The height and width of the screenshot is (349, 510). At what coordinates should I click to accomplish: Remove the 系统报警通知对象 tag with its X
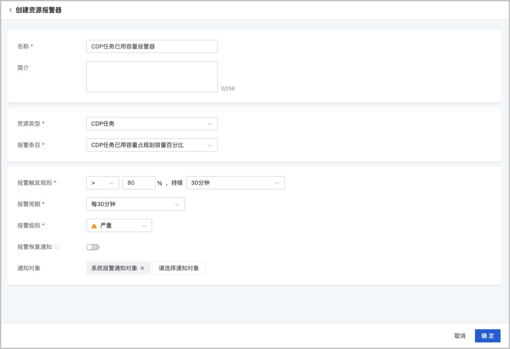(x=142, y=268)
